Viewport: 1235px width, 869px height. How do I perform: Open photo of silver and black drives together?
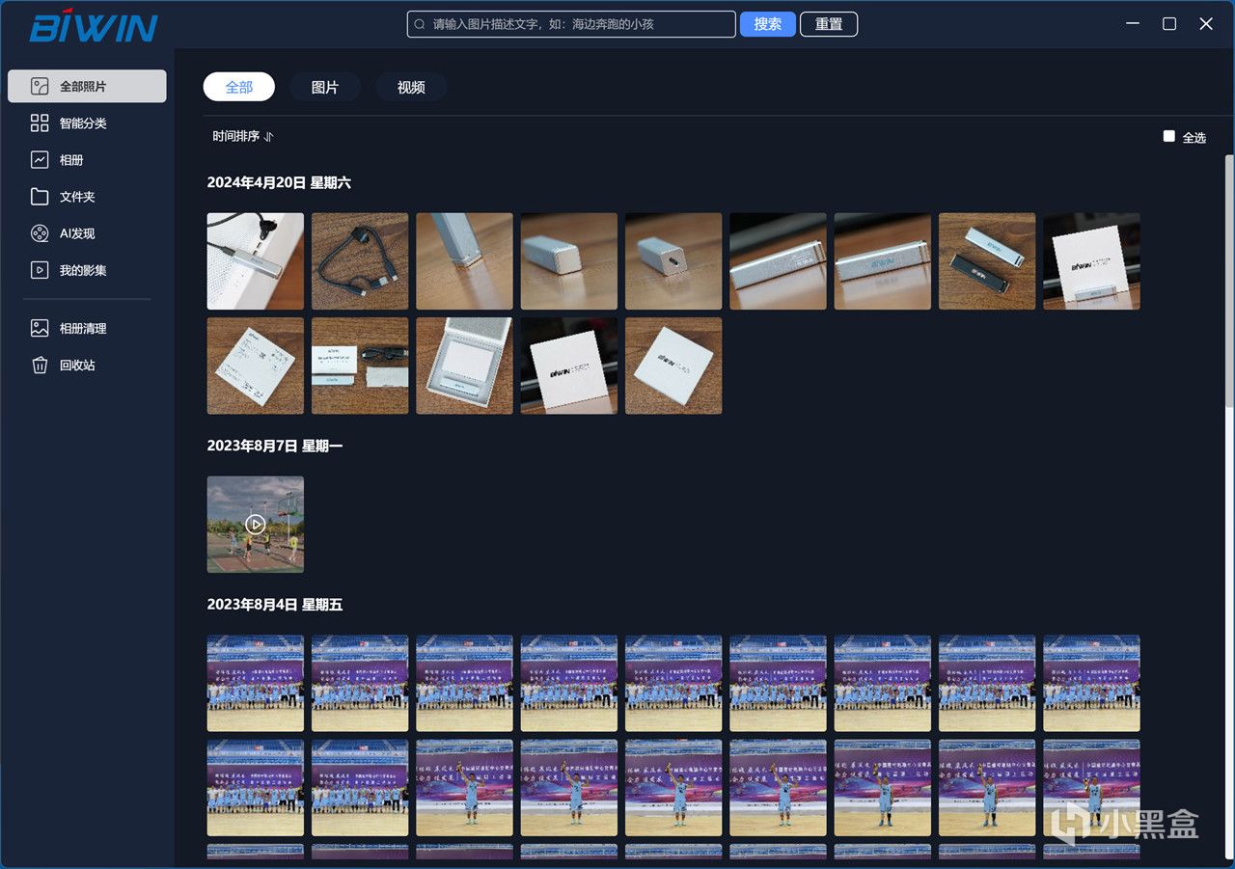[987, 260]
